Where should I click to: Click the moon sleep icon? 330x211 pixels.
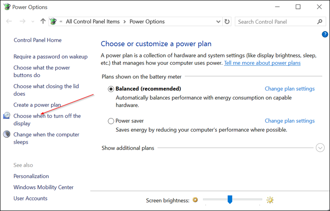[7, 134]
